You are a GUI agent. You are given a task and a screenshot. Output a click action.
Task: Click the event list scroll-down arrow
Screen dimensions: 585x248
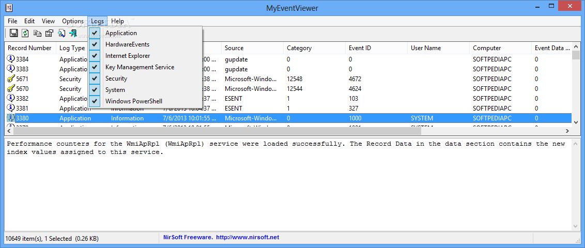(x=576, y=122)
